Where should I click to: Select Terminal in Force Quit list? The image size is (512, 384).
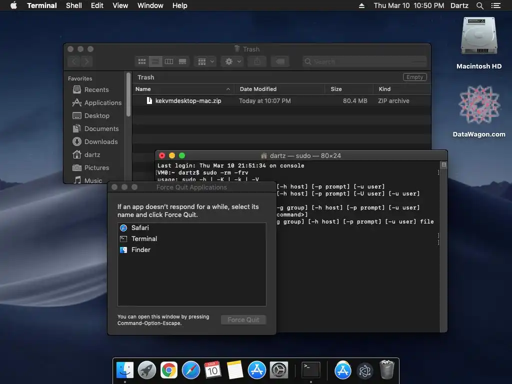tap(191, 238)
